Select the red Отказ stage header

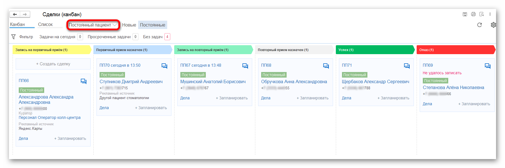point(456,50)
